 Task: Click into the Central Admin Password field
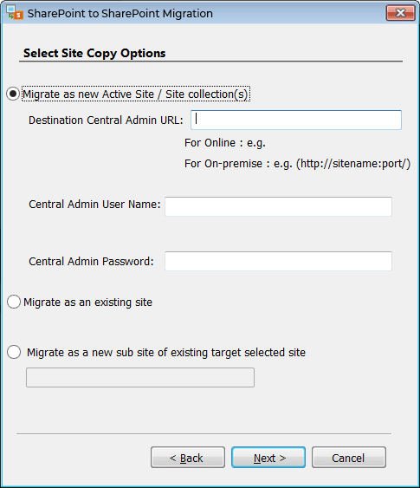[x=278, y=261]
